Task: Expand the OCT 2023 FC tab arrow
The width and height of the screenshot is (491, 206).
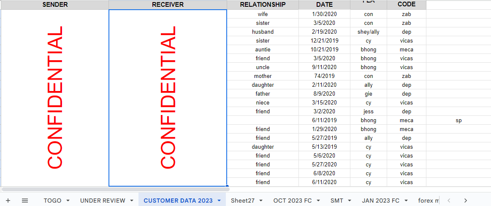Action: [x=318, y=201]
